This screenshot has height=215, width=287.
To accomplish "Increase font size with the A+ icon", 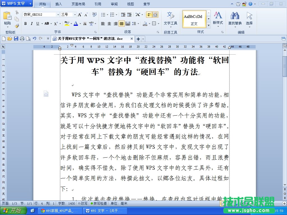I will [80, 15].
